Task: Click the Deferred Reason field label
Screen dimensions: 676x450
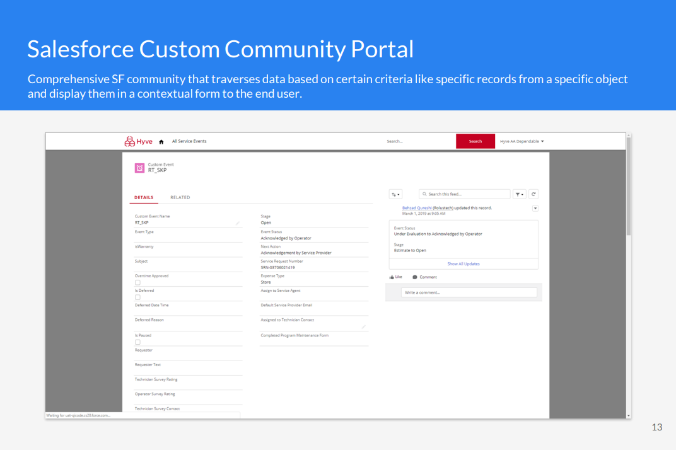Action: click(x=149, y=320)
